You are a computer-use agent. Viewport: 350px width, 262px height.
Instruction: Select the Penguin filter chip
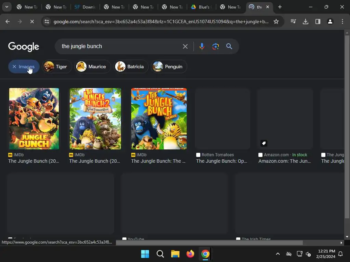pos(169,67)
